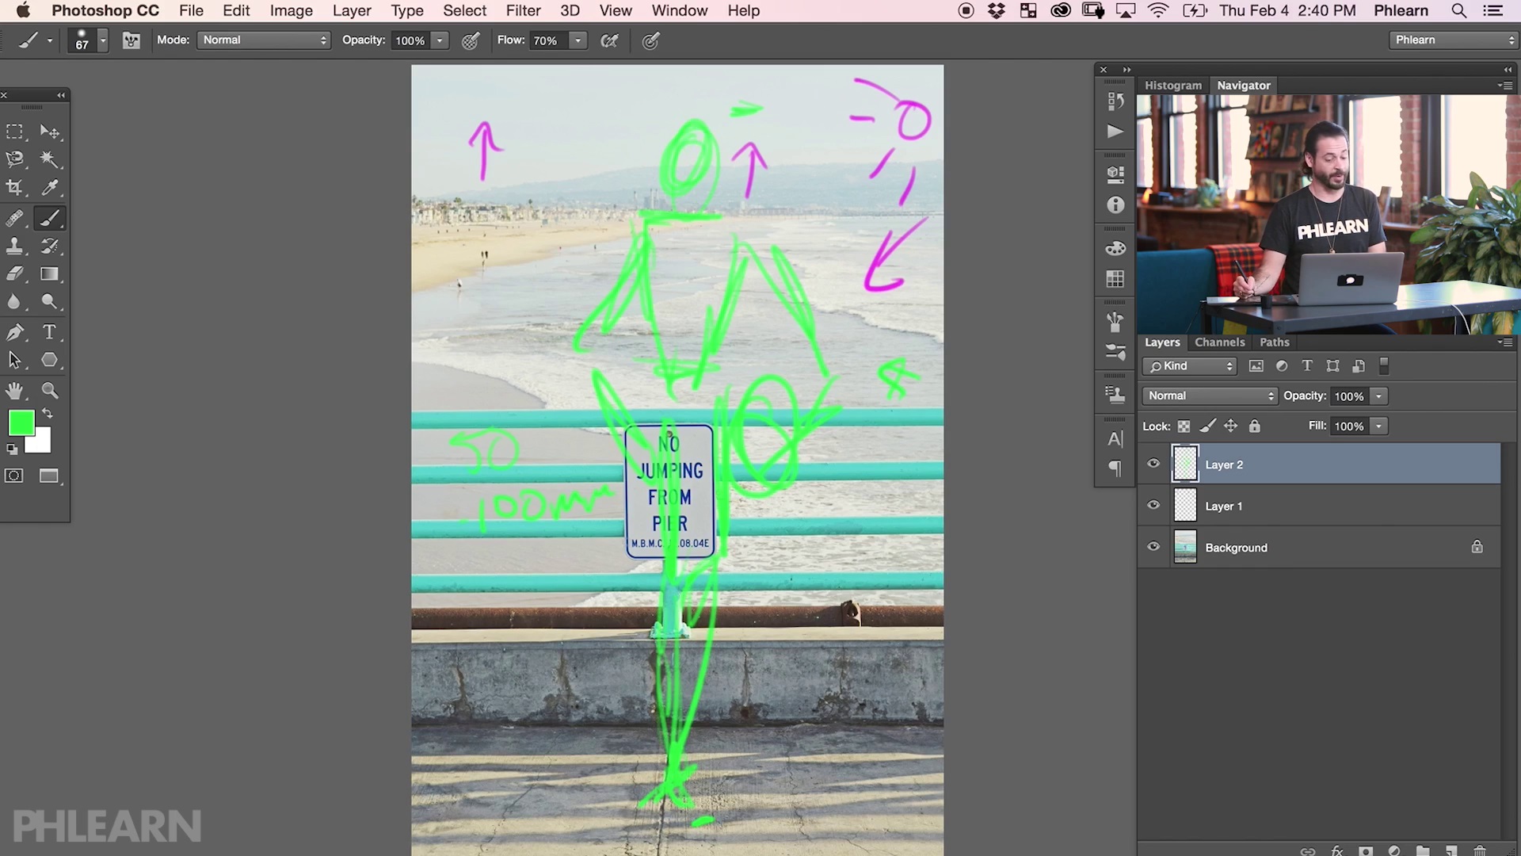Select the Lasso tool
The image size is (1521, 856).
click(14, 159)
